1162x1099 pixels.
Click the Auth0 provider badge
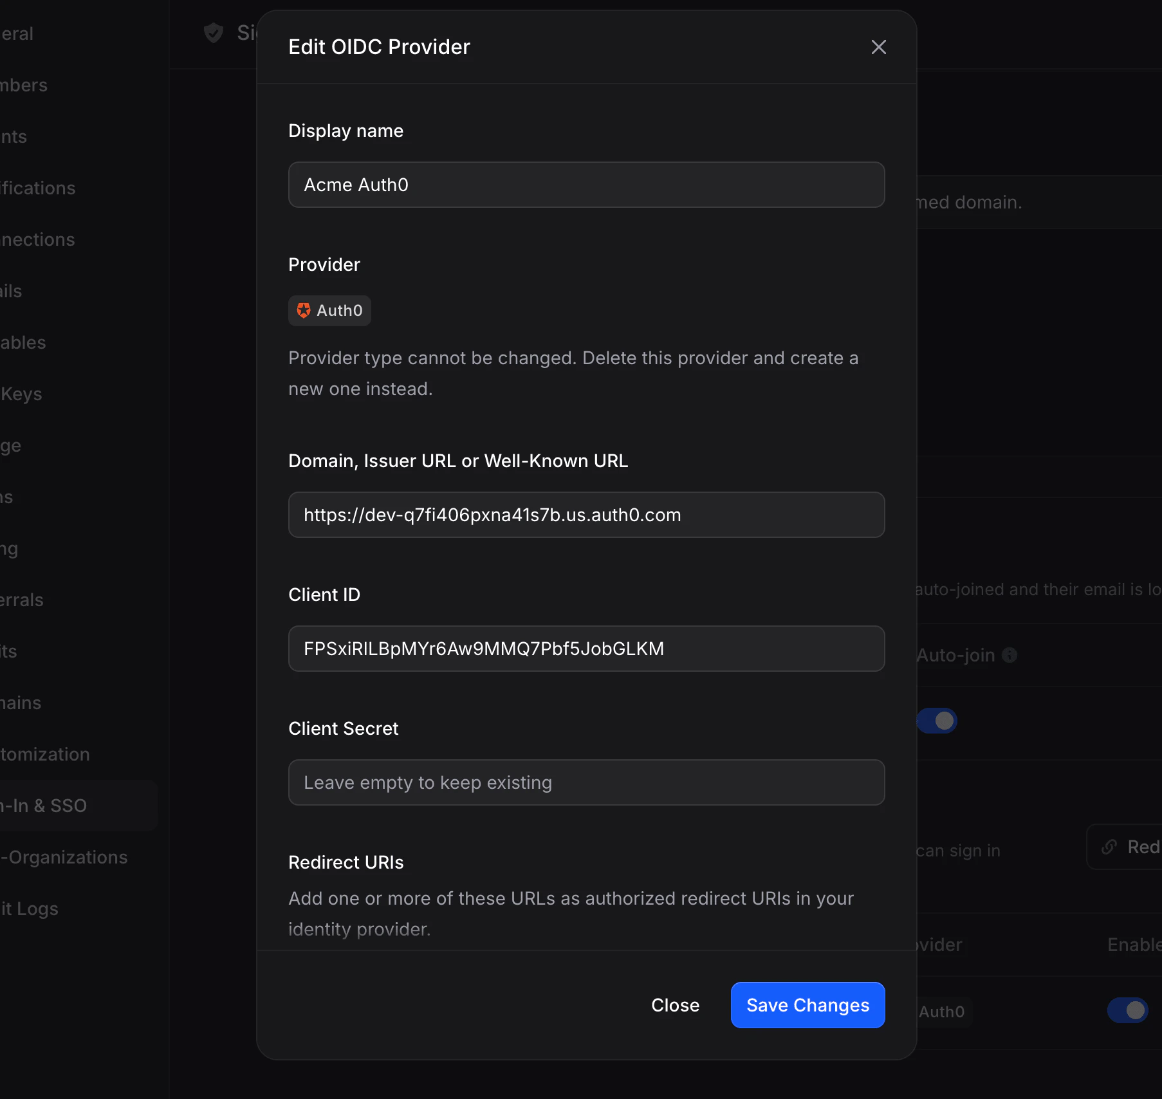point(329,310)
